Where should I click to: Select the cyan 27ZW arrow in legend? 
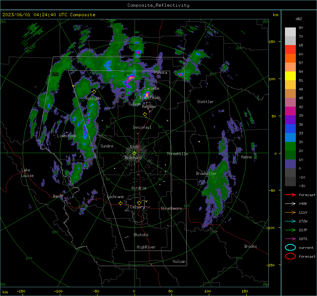(x=290, y=221)
